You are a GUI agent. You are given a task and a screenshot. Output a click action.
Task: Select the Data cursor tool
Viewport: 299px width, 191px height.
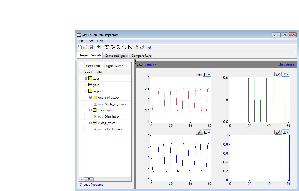(x=142, y=47)
